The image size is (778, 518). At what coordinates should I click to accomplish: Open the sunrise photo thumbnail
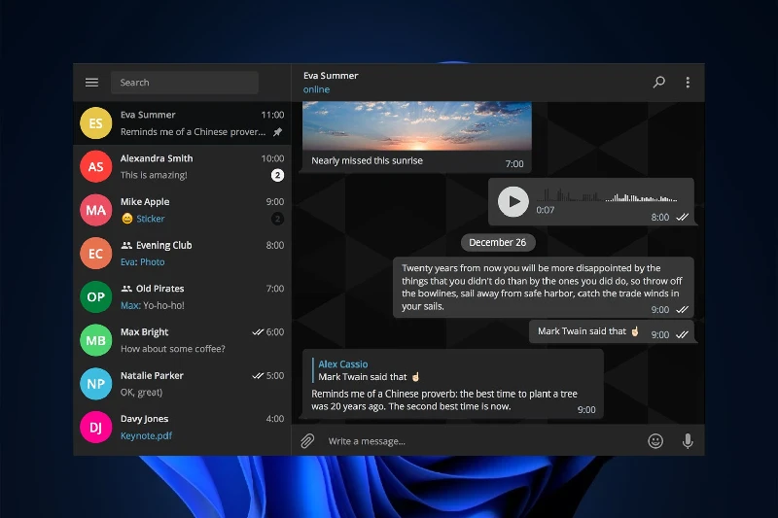point(417,124)
